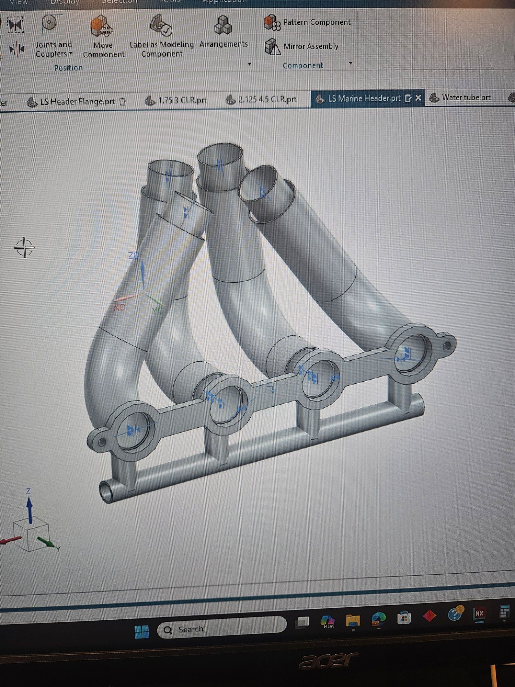Viewport: 515px width, 687px height.
Task: Switch to LS Header Flange.prt tab
Action: click(77, 102)
